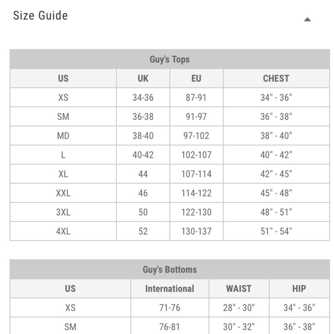Click the US column header in Tops
This screenshot has height=334, width=334.
click(x=63, y=78)
